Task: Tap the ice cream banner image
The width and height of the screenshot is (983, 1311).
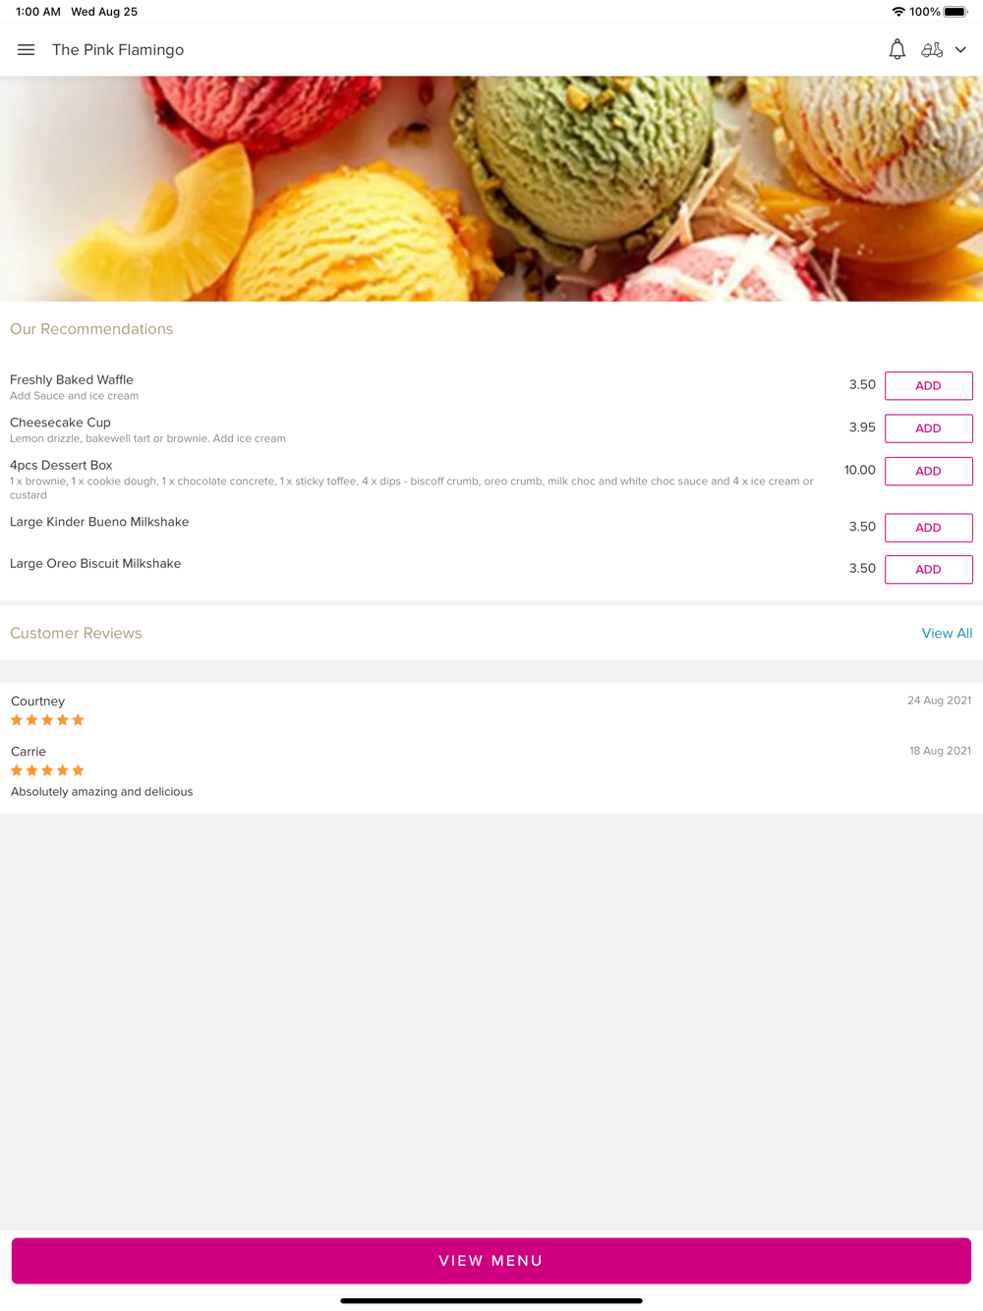Action: (491, 189)
